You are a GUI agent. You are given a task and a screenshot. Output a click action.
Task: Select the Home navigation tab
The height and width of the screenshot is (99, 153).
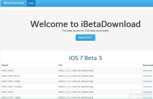31,3
